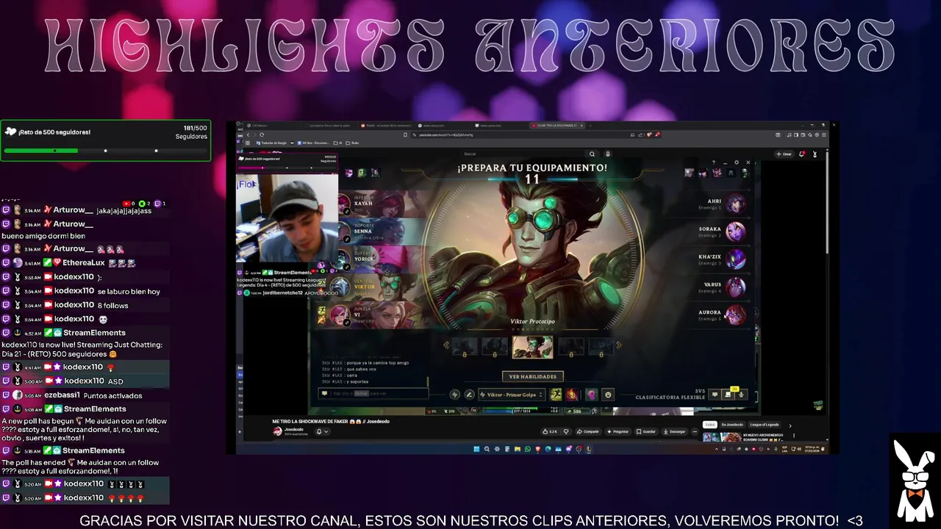
Task: Click the ezebassi1 username in chat
Action: point(62,395)
